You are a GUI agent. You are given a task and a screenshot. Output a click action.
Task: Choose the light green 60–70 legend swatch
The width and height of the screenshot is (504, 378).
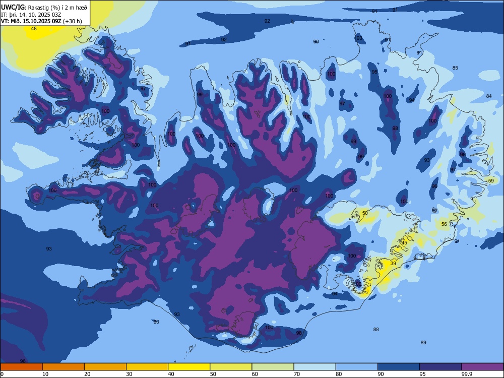click(273, 367)
